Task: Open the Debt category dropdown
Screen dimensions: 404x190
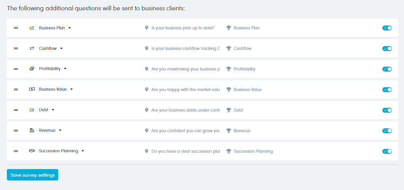Action: [x=53, y=110]
